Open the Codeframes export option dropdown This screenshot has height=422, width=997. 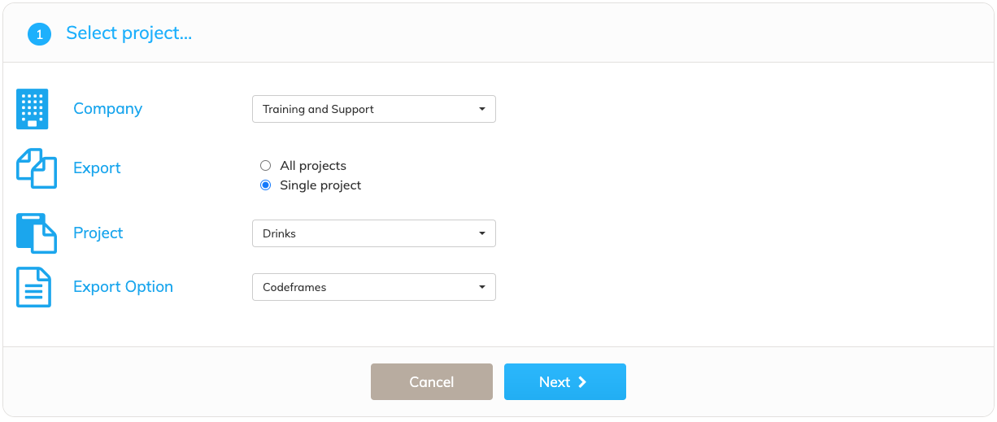pyautogui.click(x=374, y=287)
